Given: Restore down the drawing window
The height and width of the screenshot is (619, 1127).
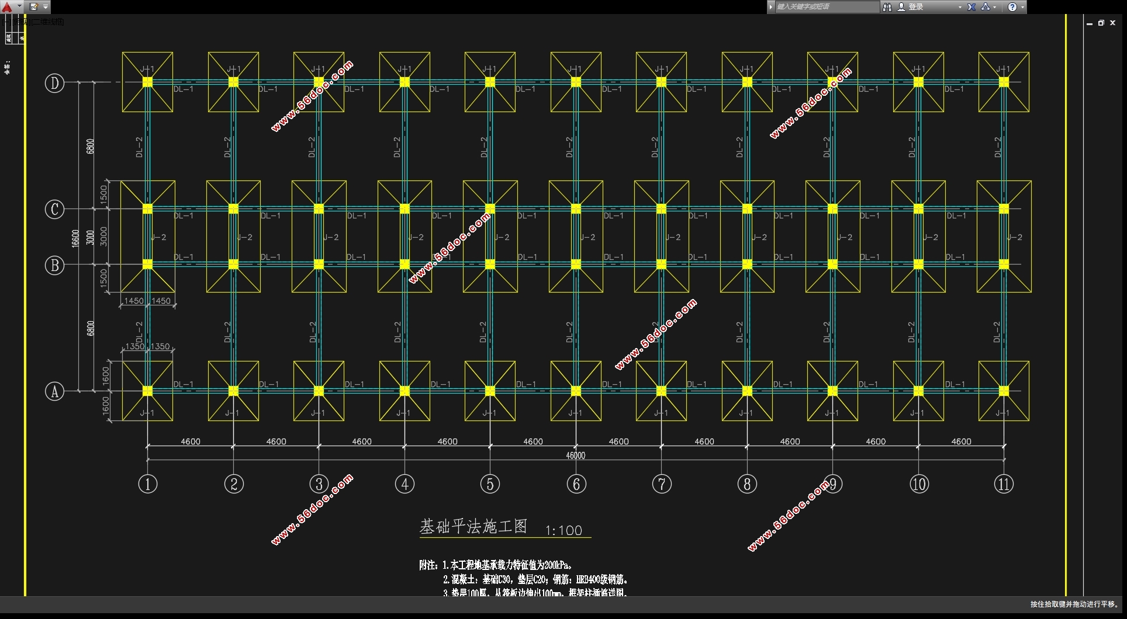Looking at the screenshot, I should click(1101, 23).
